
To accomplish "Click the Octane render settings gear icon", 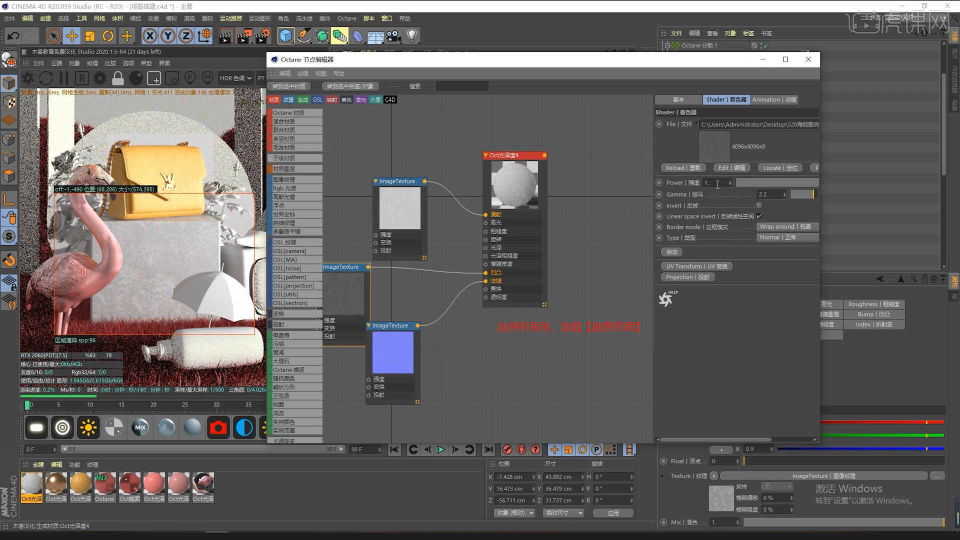I will click(100, 78).
